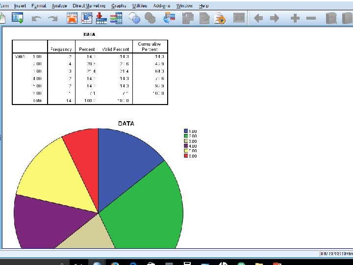Click the Designate Window gray box icon

click(x=239, y=18)
